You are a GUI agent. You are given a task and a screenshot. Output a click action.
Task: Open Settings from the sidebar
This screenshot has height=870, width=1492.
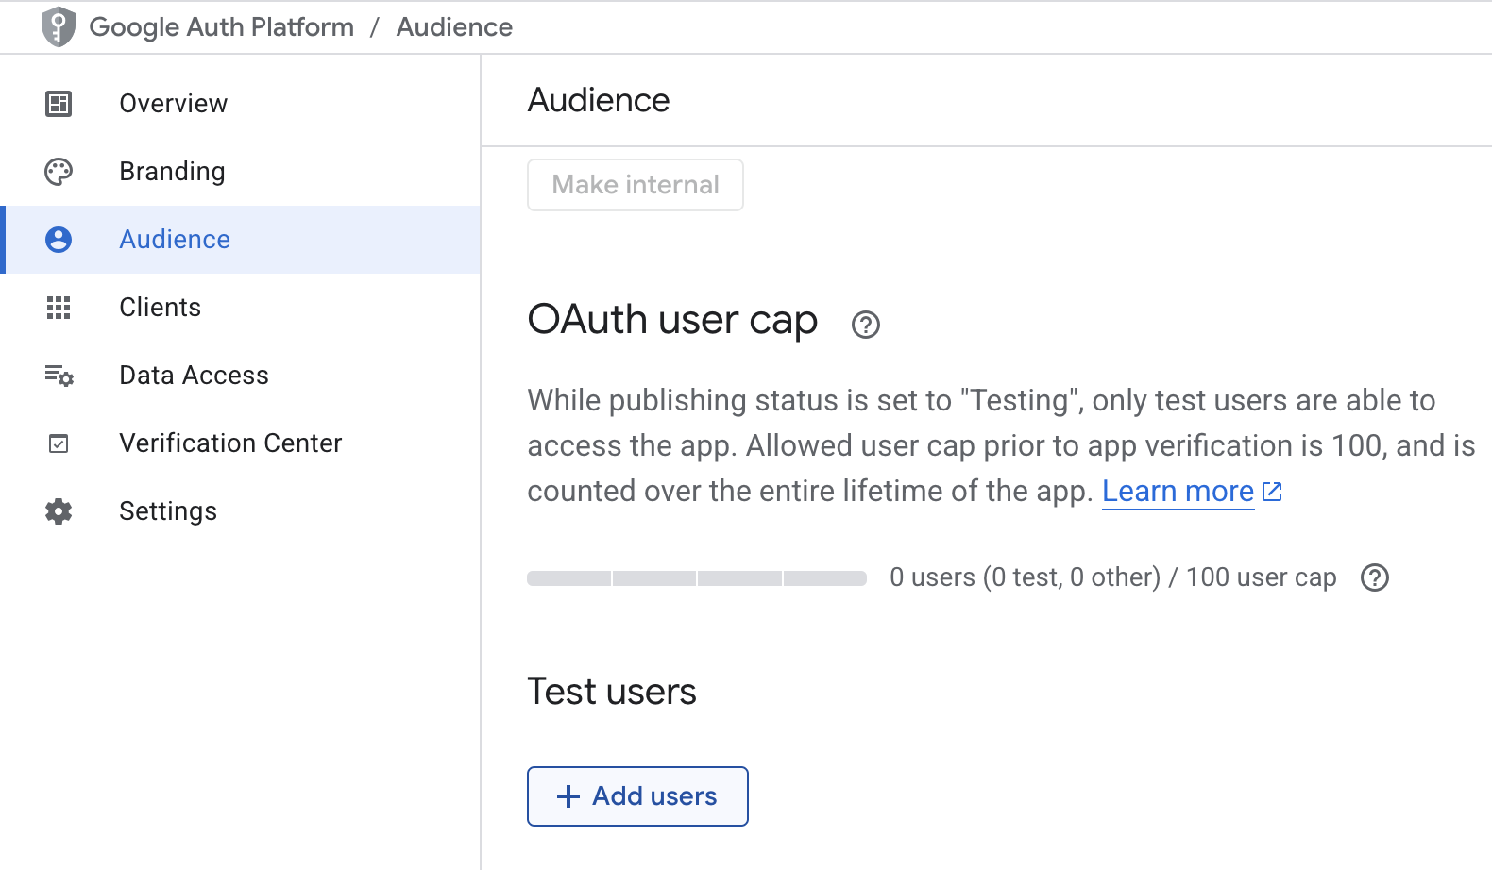(242, 511)
